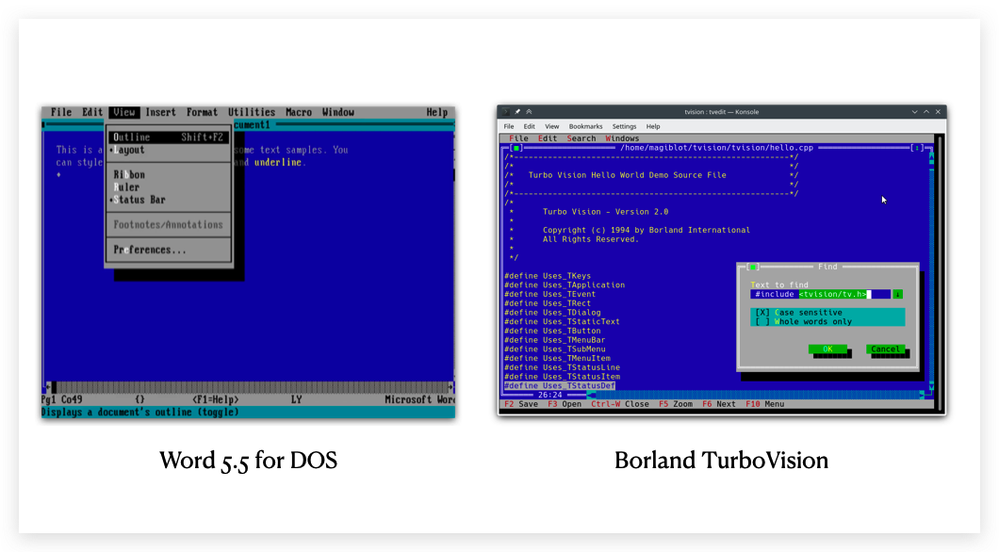
Task: Click the Word horizontal scrollbar
Action: pos(249,387)
